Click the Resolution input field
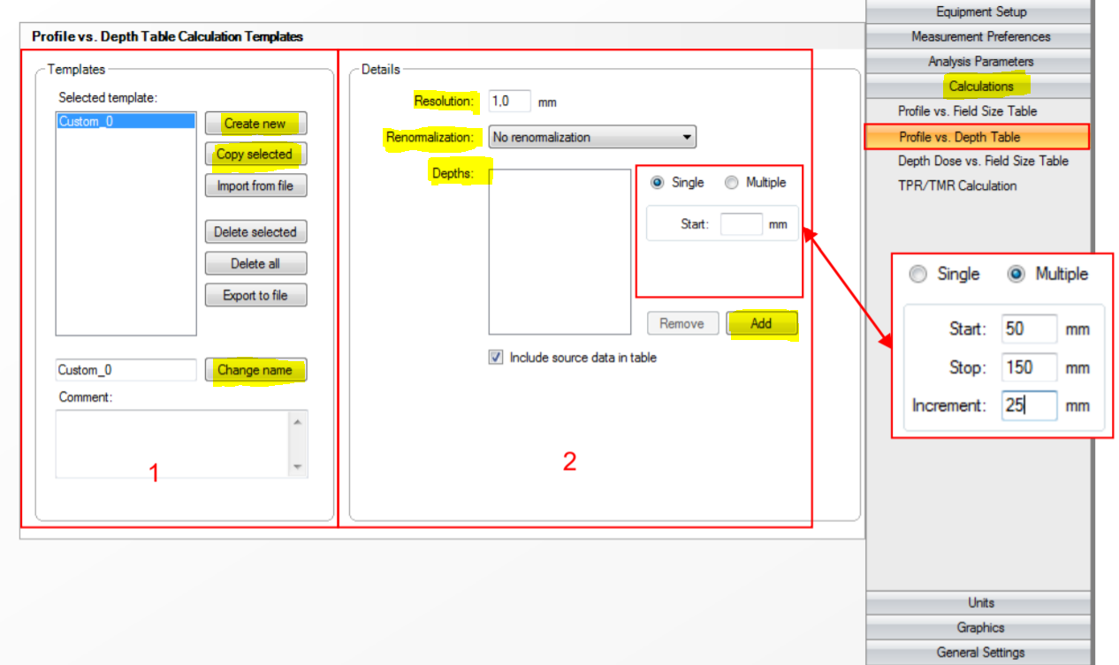1119x665 pixels. tap(510, 102)
